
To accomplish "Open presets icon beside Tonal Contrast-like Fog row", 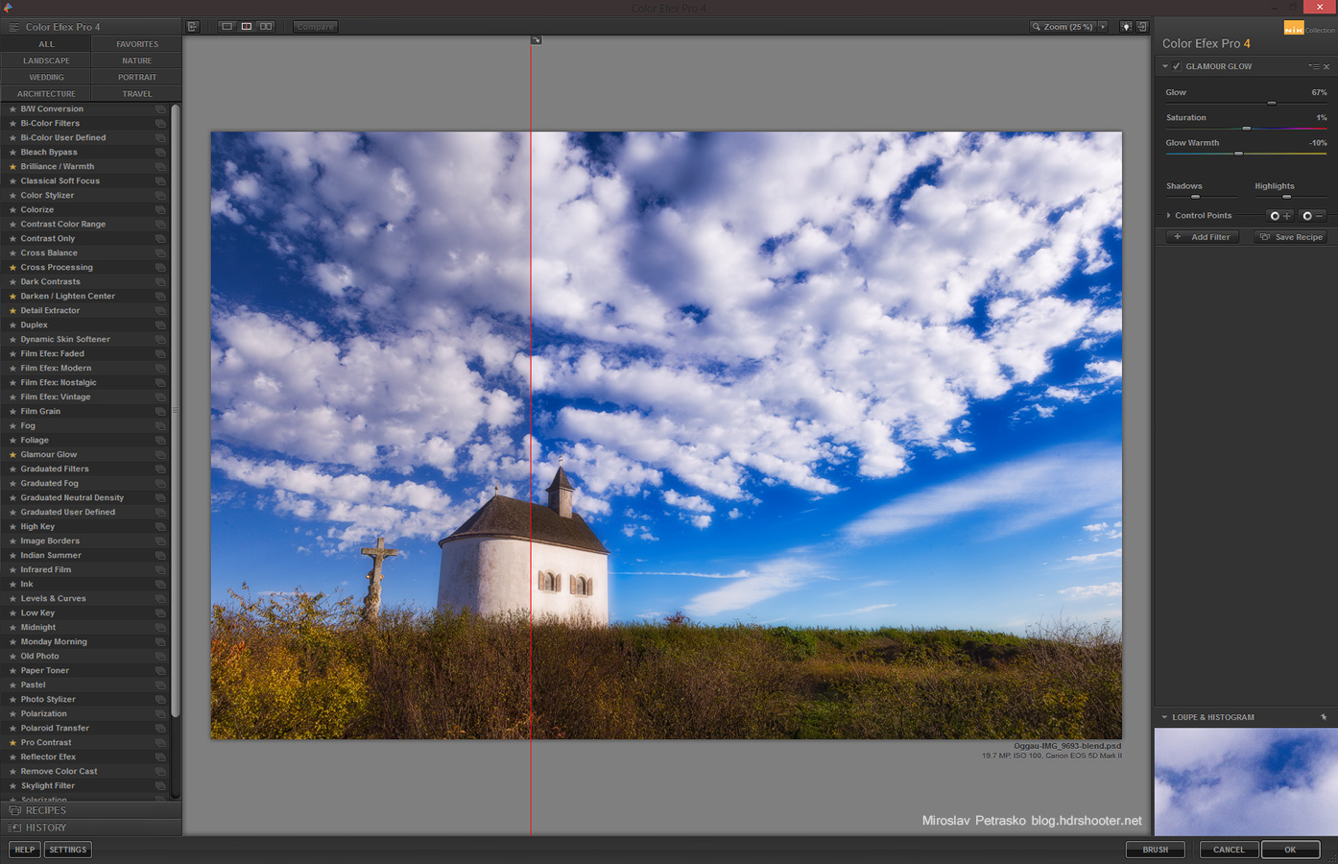I will [x=160, y=425].
